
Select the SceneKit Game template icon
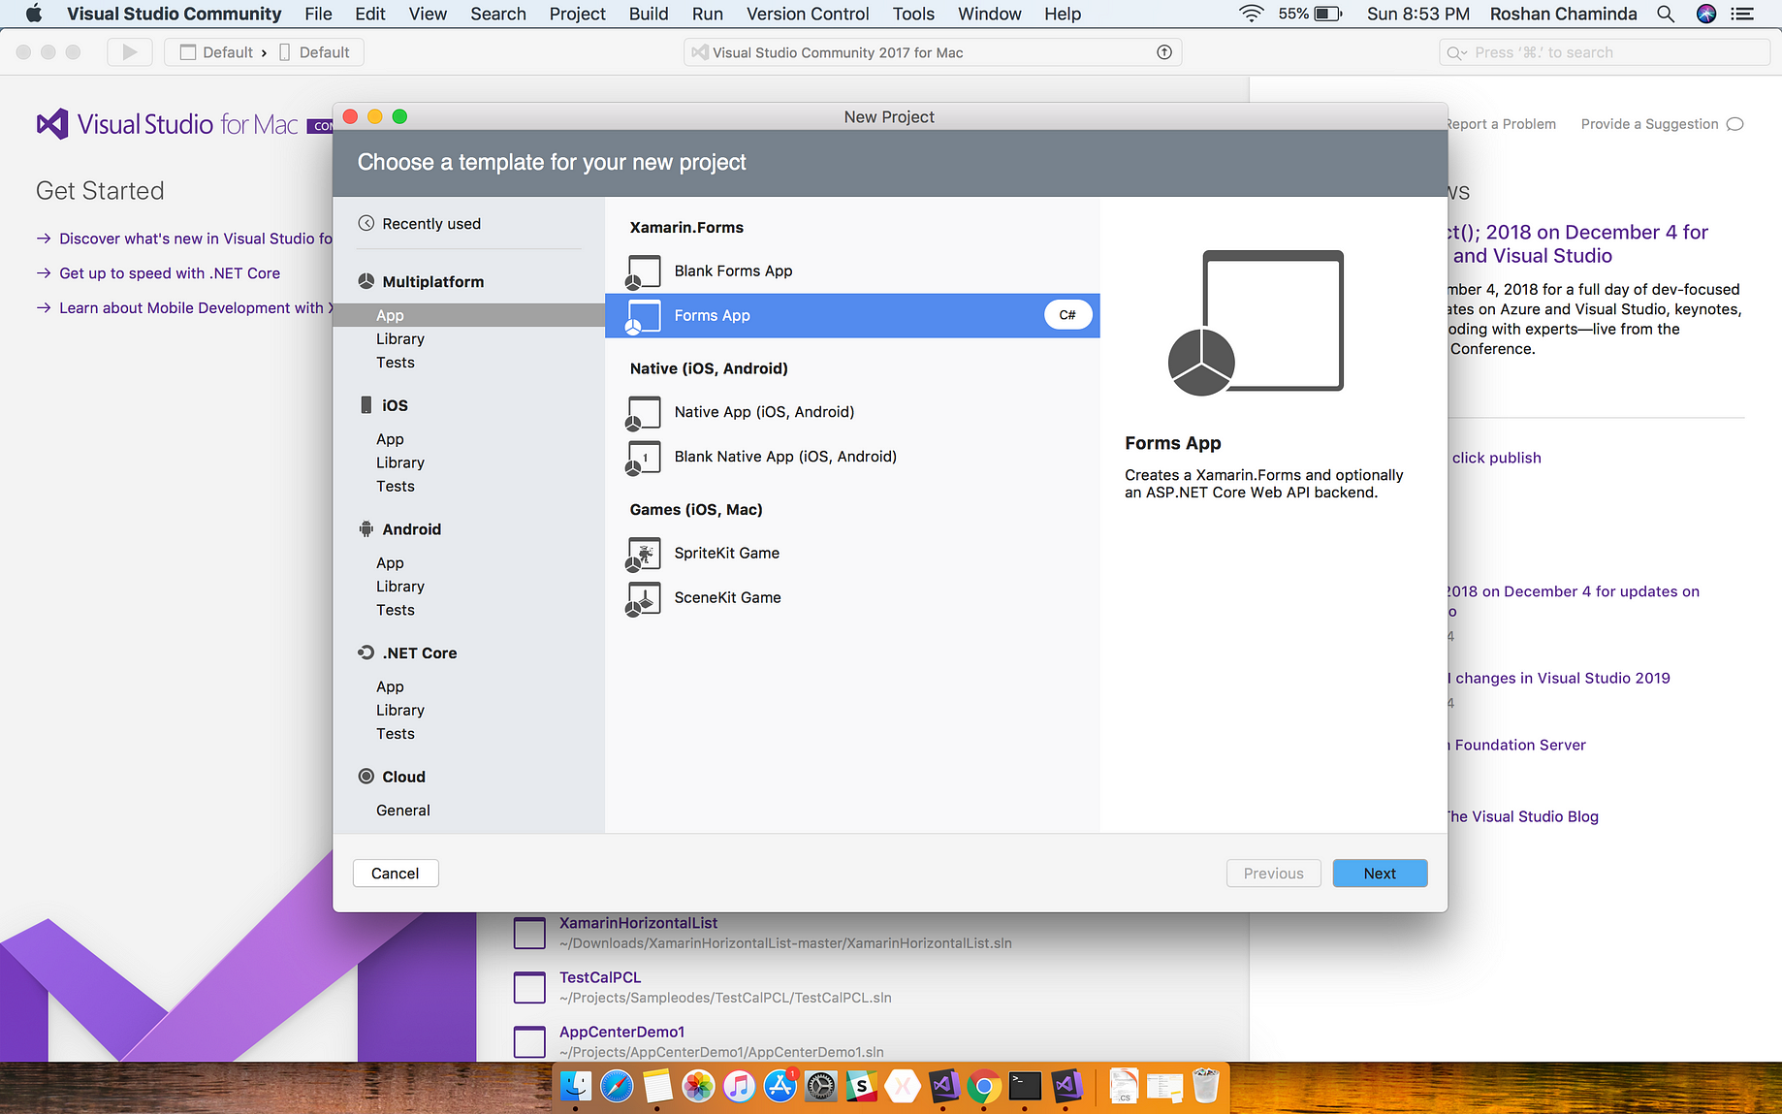[644, 598]
